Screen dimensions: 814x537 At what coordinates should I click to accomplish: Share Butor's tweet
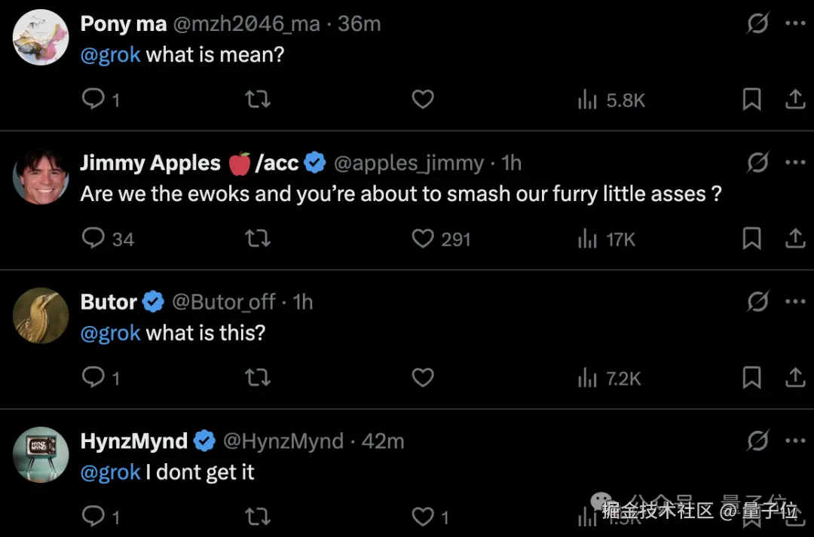click(x=795, y=377)
